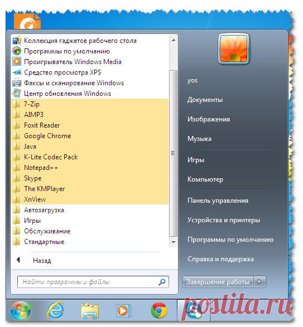Click the Skype folder icon
Viewport: 303px width, 327px height.
pos(17,178)
